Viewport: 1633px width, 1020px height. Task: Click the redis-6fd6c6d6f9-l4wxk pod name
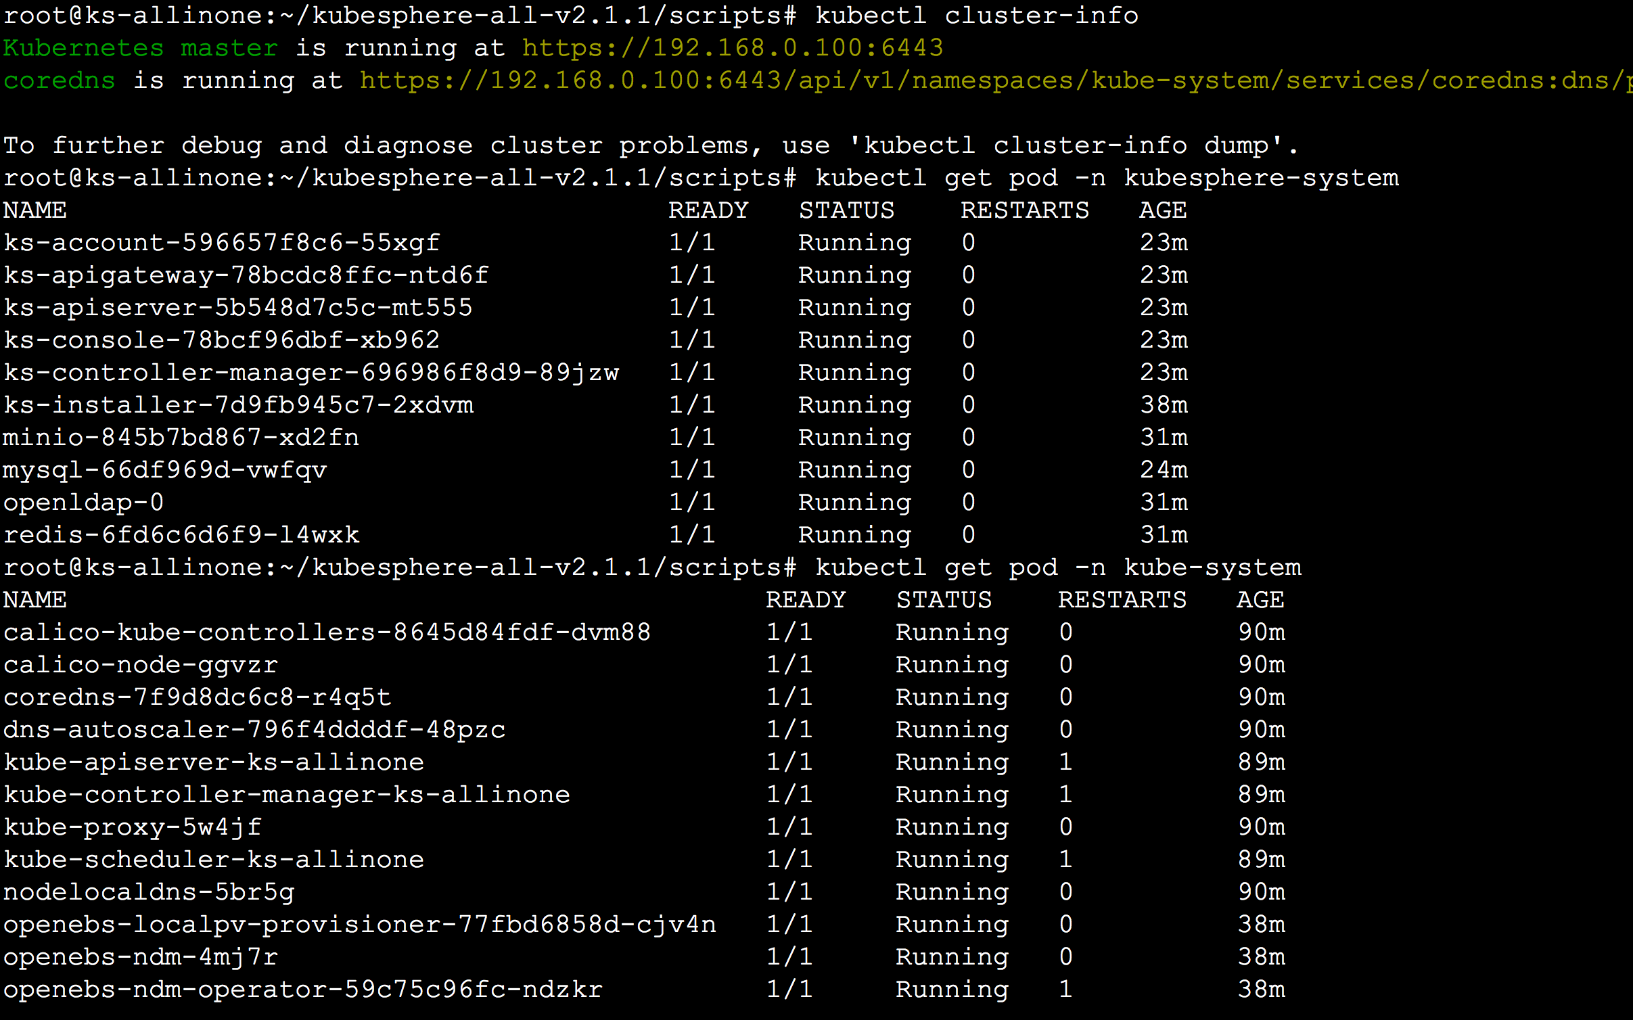[181, 535]
